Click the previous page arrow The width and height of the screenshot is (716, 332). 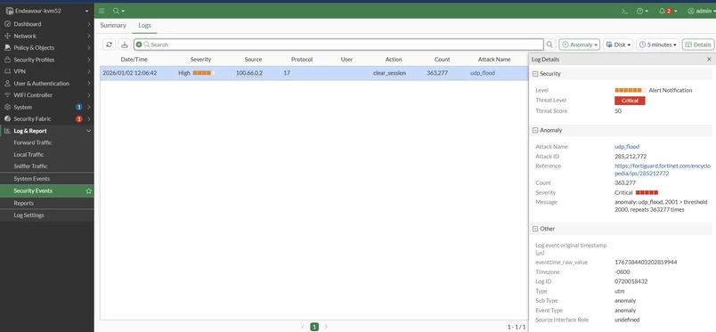tap(302, 327)
